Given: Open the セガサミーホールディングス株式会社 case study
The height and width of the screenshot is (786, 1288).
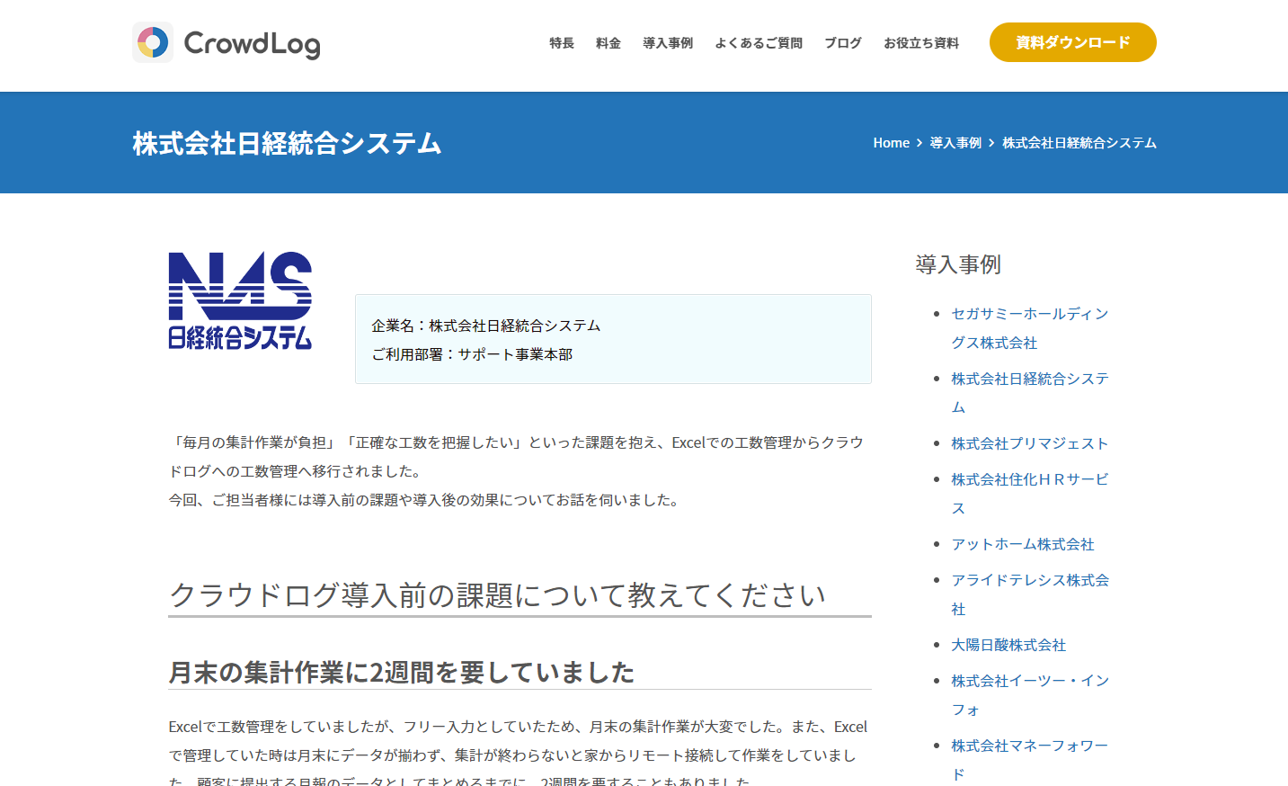Looking at the screenshot, I should [1029, 314].
